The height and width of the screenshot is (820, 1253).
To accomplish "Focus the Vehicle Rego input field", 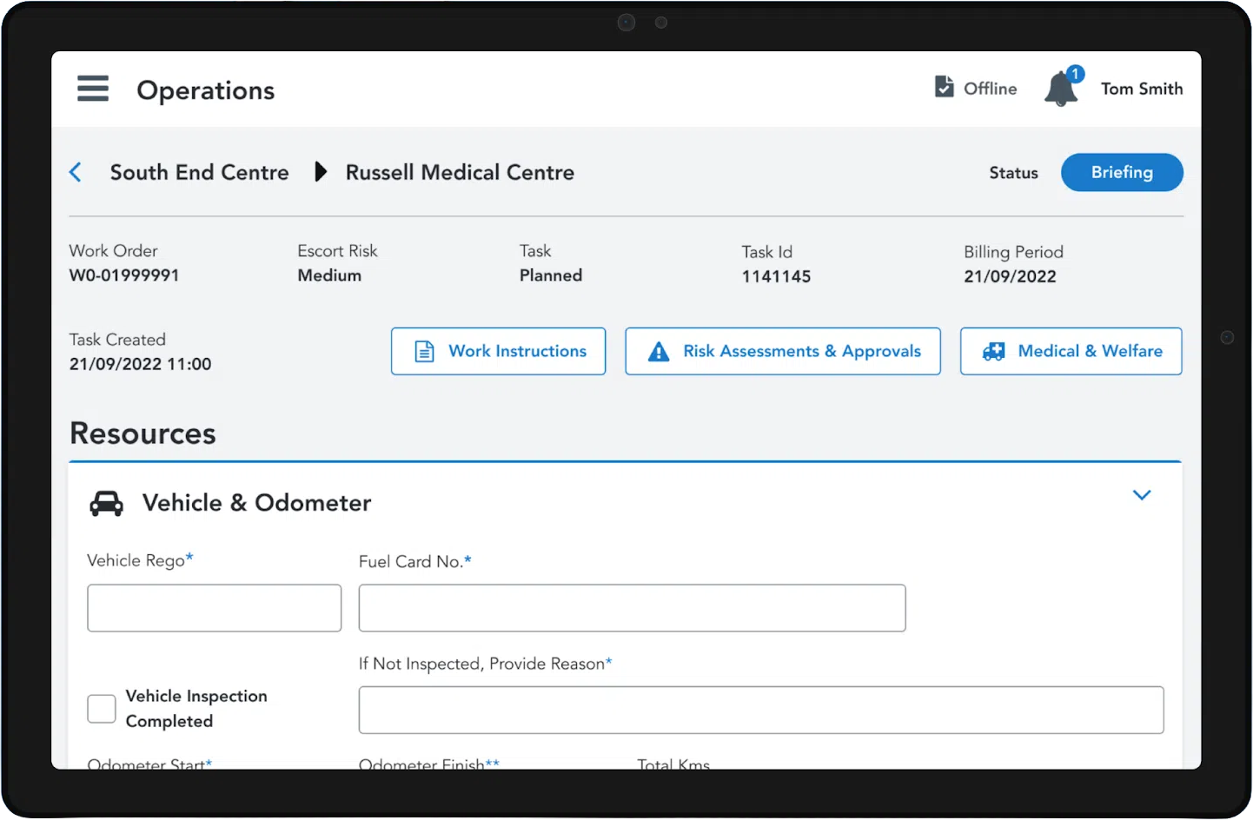I will [215, 608].
